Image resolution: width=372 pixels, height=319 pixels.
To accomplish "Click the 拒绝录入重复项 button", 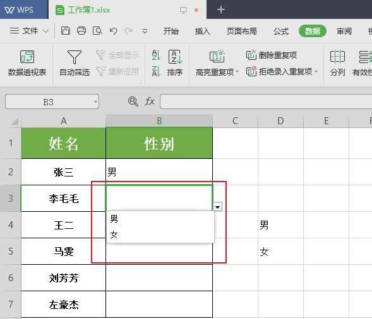I will 279,71.
